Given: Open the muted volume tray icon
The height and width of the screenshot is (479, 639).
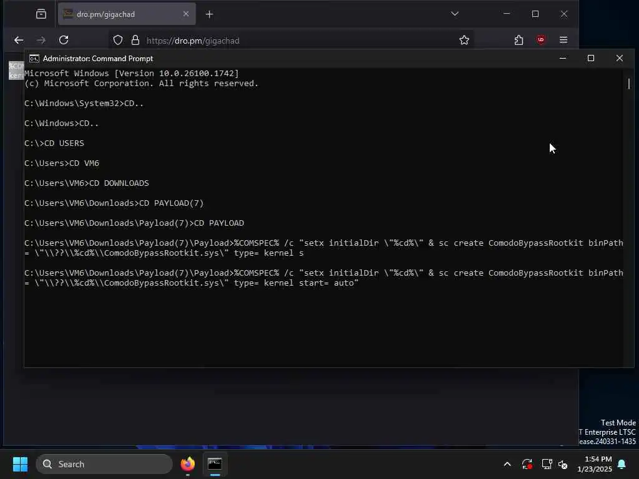Looking at the screenshot, I should 563,464.
